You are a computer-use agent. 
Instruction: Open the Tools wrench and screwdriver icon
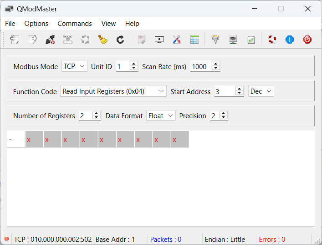(177, 40)
